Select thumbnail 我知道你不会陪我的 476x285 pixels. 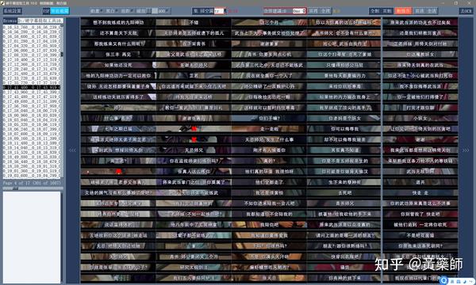[269, 214]
